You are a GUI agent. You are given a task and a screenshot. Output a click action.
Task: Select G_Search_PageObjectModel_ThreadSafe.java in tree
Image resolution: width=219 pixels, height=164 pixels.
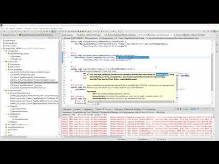(29, 88)
